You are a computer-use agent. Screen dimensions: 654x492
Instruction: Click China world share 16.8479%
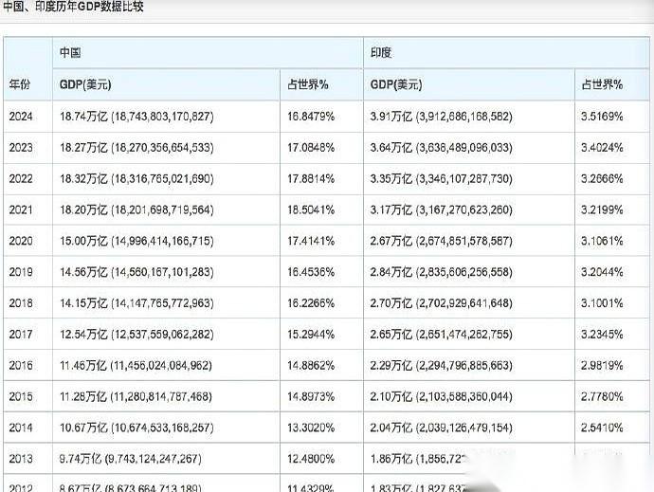[311, 116]
